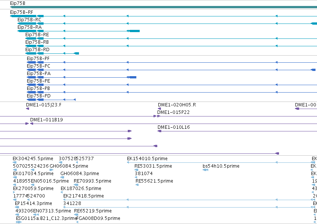Select EST label 307528
Viewport: 317px width, 224px height.
point(67,159)
